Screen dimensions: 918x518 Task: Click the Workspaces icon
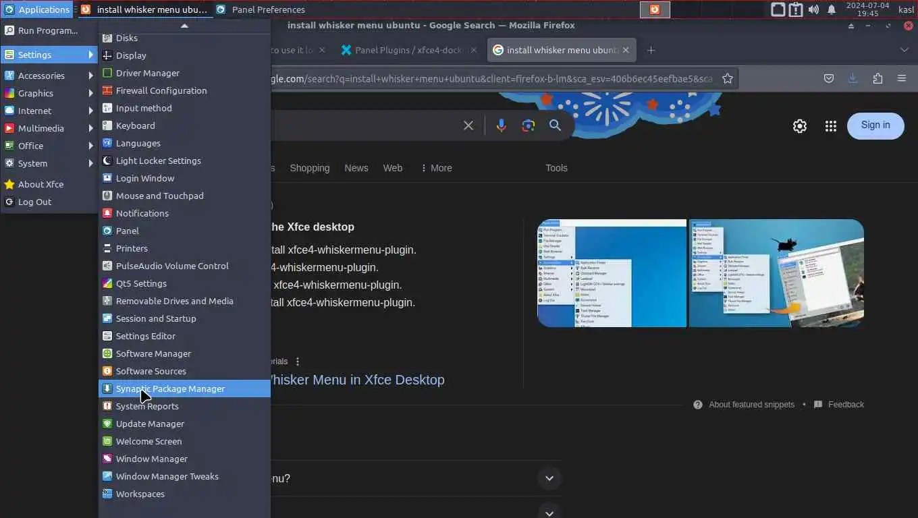[107, 494]
